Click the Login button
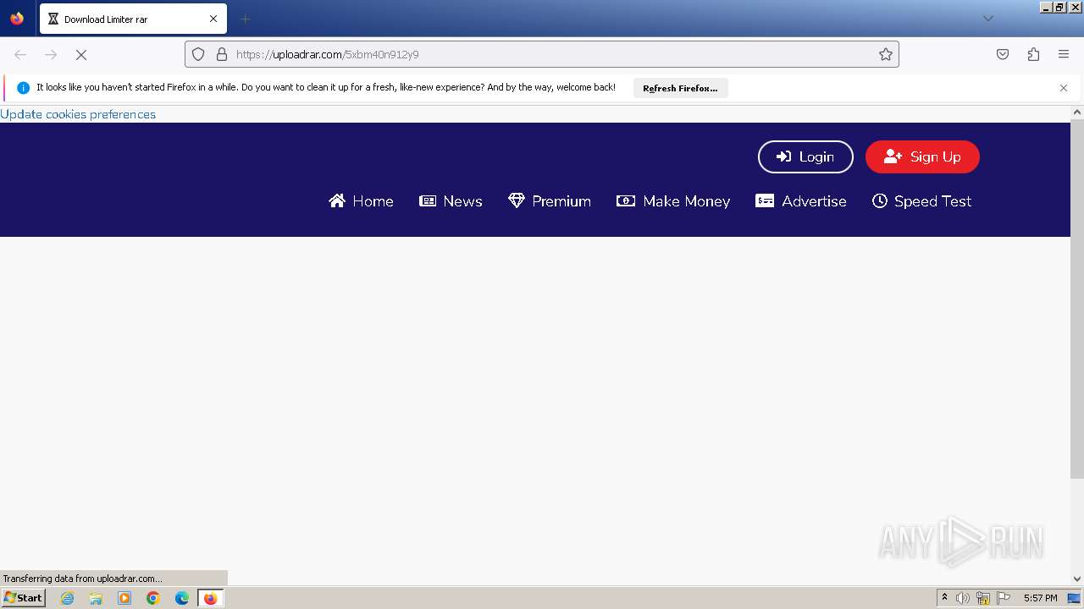Screen dimensions: 1084x609 tap(805, 156)
